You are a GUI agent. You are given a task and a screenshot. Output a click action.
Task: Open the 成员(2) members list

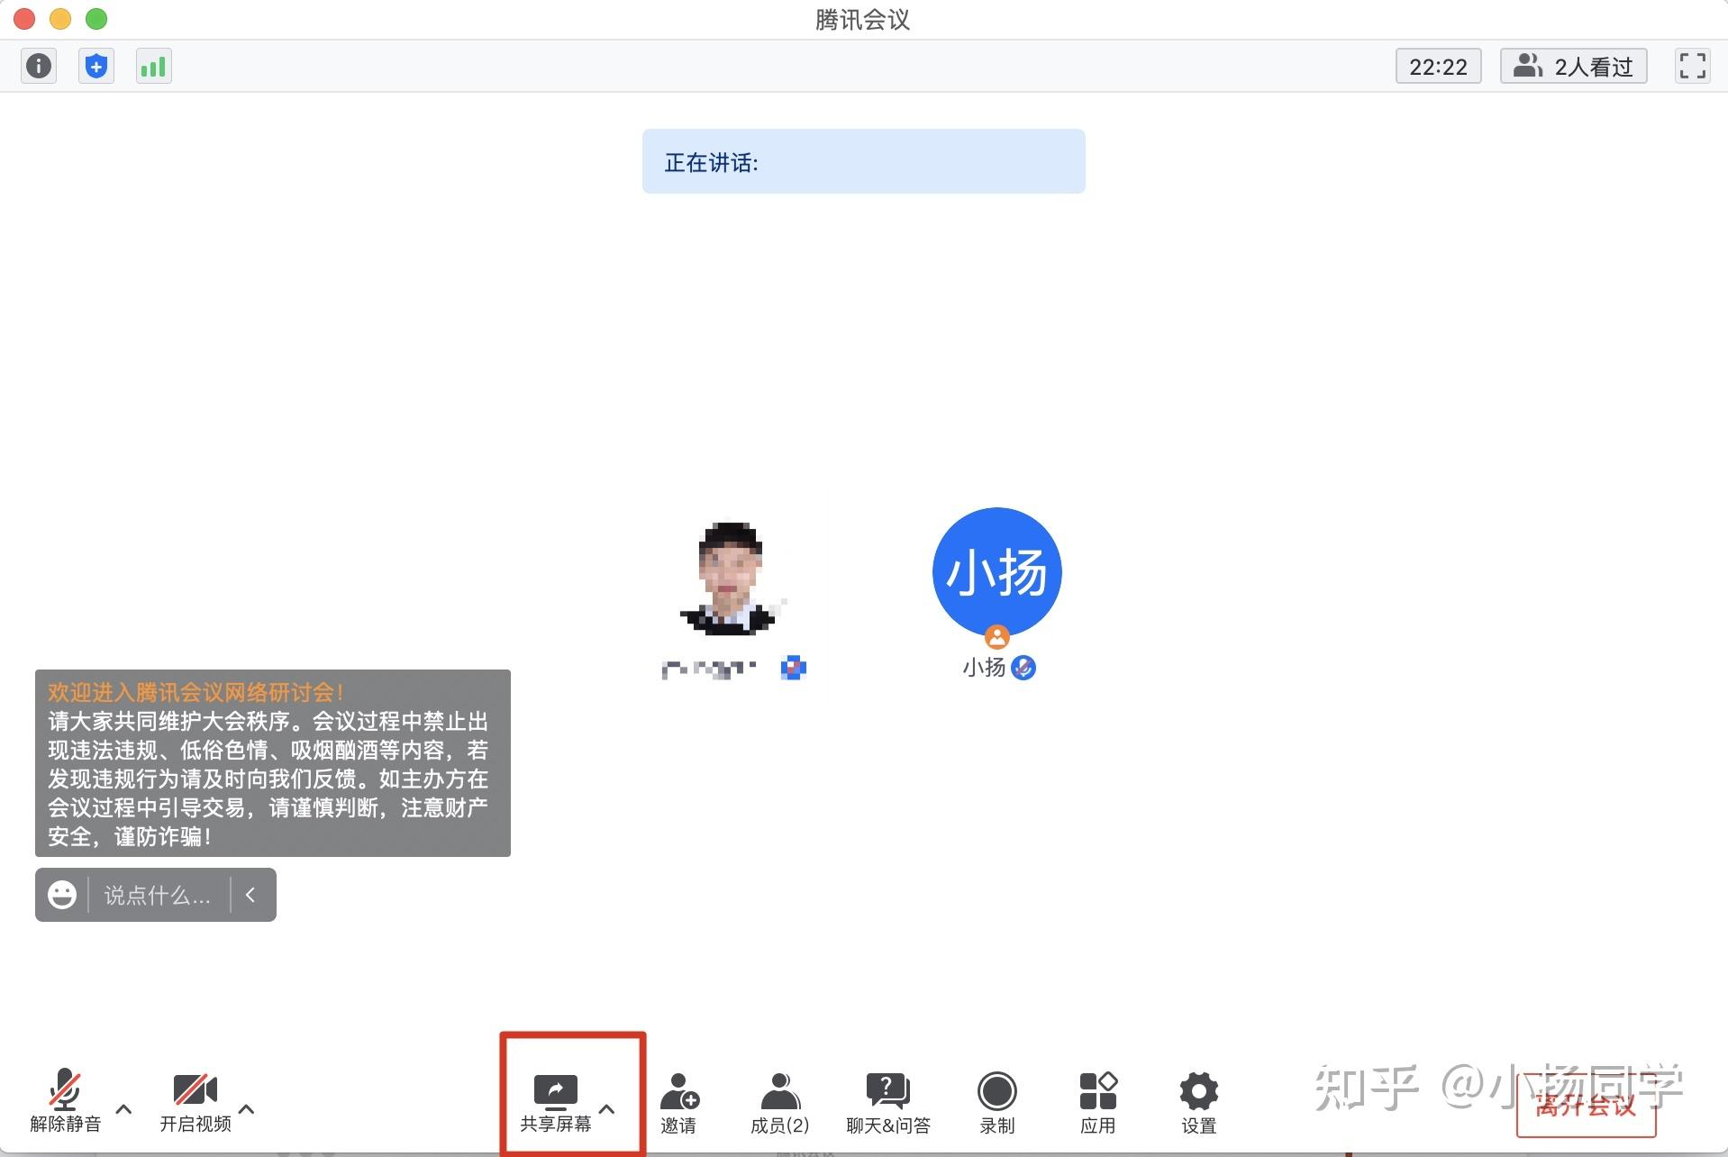tap(779, 1103)
